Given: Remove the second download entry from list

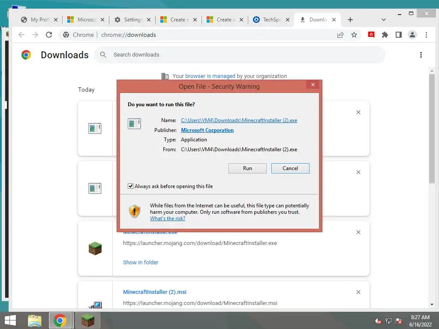Looking at the screenshot, I should click(x=358, y=172).
